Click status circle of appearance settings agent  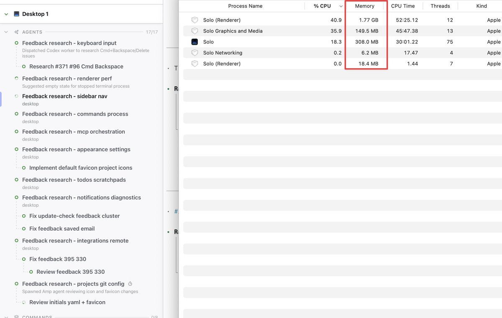17,150
